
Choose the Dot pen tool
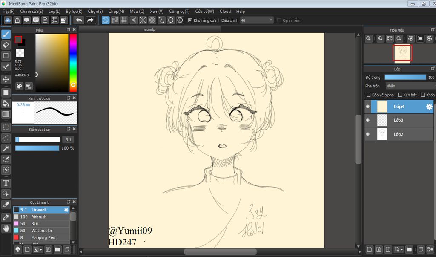(x=6, y=66)
